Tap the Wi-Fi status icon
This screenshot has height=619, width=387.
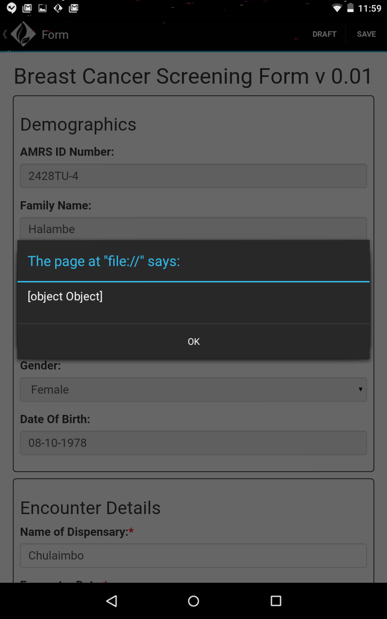pos(337,8)
